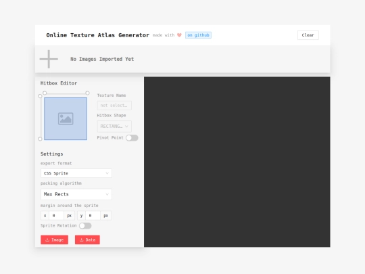Screen dimensions: 365x274
Task: Click the top-left hitbox handle on horizontal ruler
Action: (45, 93)
